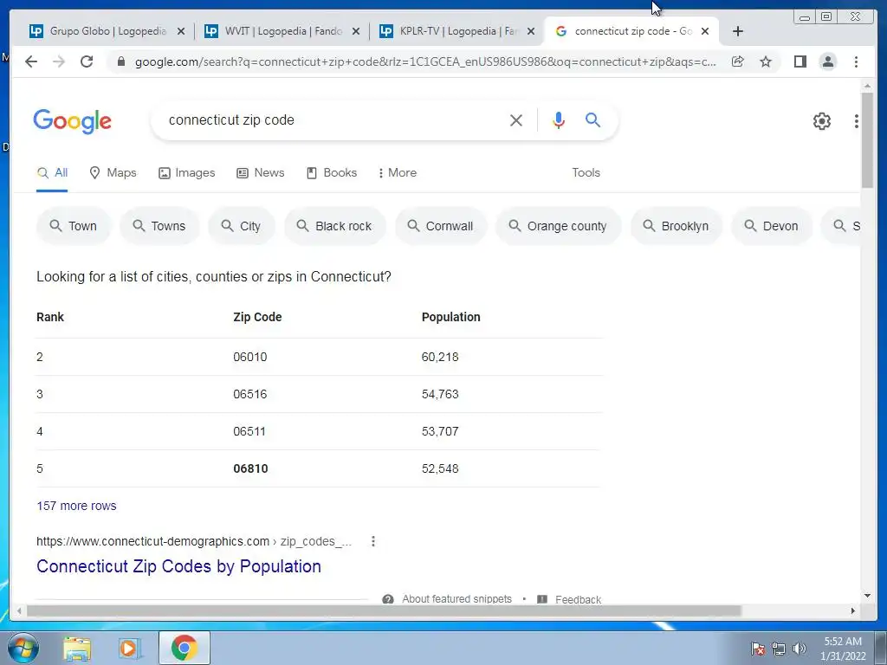Screen dimensions: 887x665
Task: Launch Windows Media Player from taskbar
Action: tap(130, 649)
